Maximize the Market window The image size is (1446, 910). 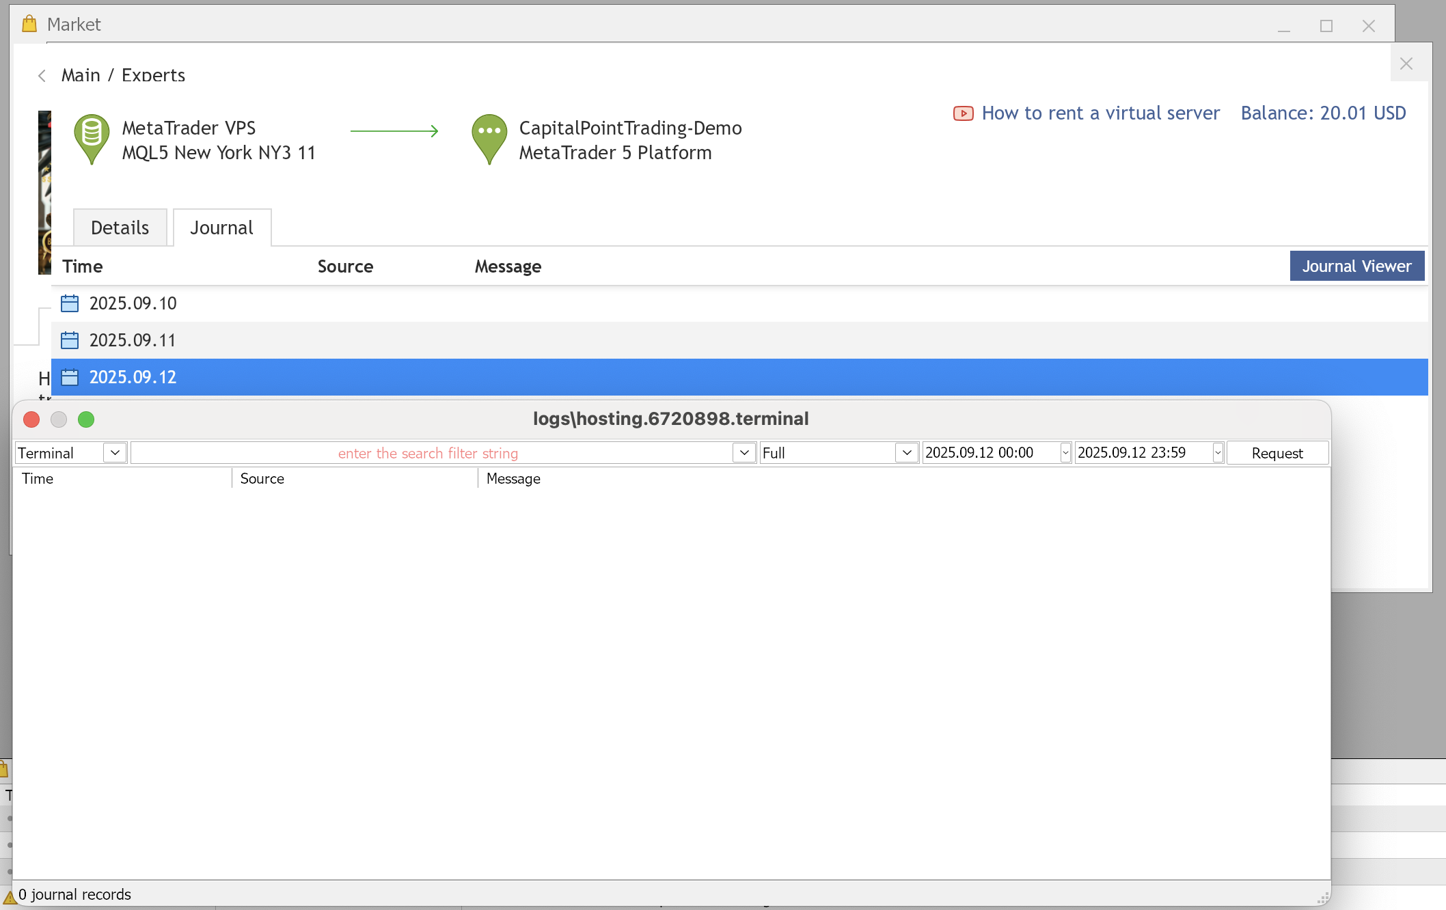[x=1326, y=26]
